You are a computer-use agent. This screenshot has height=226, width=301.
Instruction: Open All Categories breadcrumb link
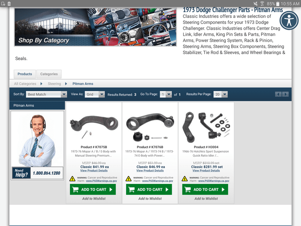coord(25,84)
